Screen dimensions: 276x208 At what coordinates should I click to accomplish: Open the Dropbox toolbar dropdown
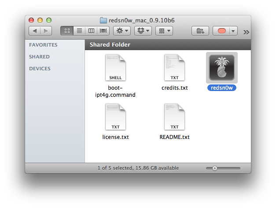tap(143, 31)
